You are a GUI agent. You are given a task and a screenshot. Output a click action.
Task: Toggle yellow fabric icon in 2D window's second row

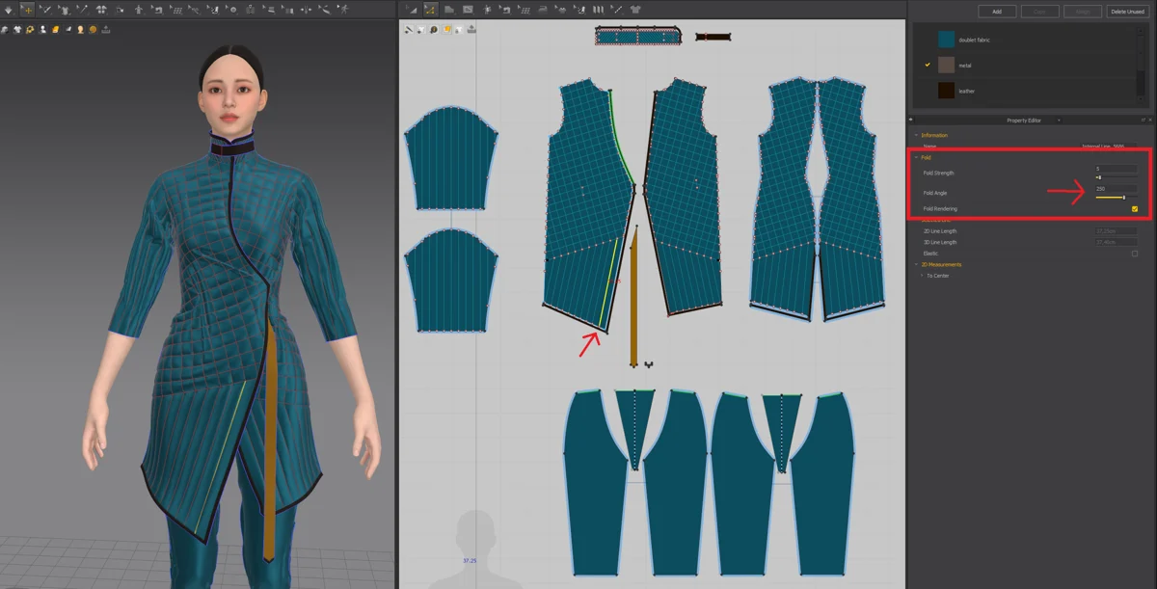446,30
